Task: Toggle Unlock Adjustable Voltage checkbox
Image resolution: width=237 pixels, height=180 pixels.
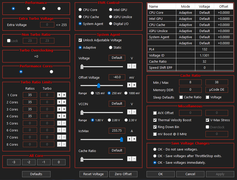Action: 80,40
